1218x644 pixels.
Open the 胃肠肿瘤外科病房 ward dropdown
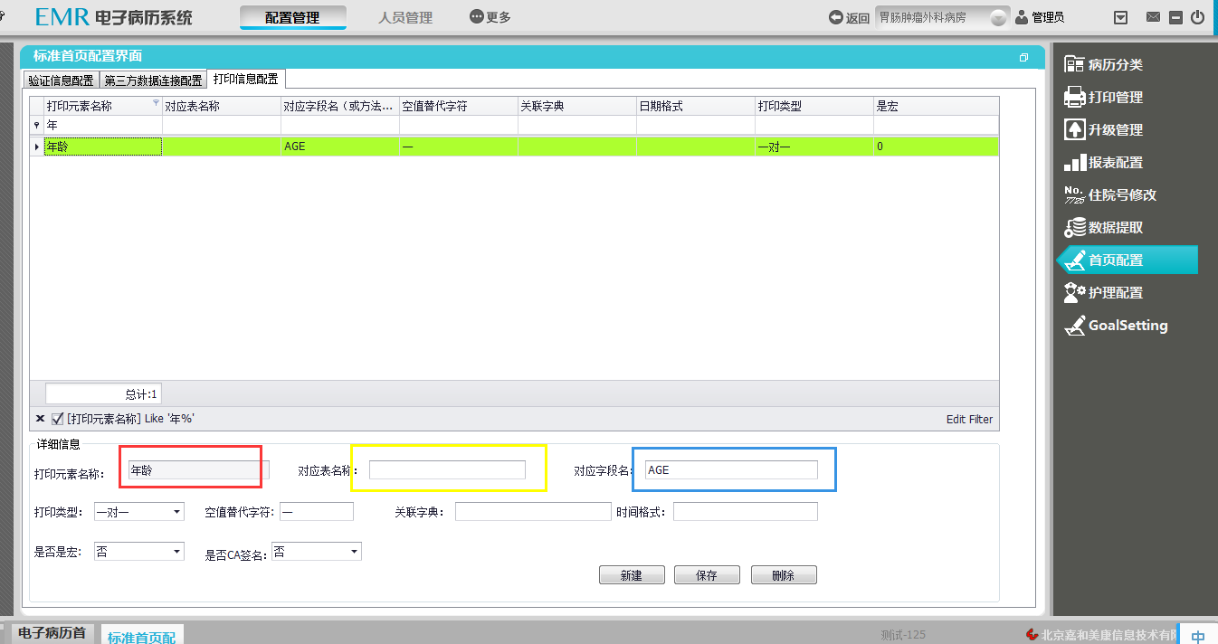(x=999, y=18)
